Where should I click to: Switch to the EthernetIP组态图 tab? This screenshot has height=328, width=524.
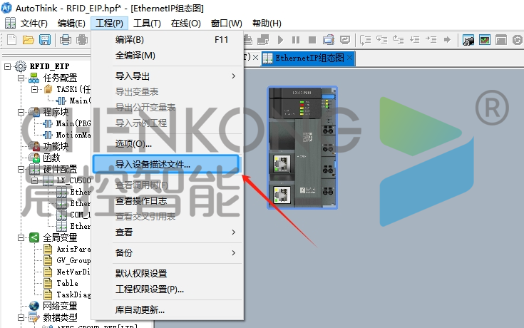pos(309,58)
